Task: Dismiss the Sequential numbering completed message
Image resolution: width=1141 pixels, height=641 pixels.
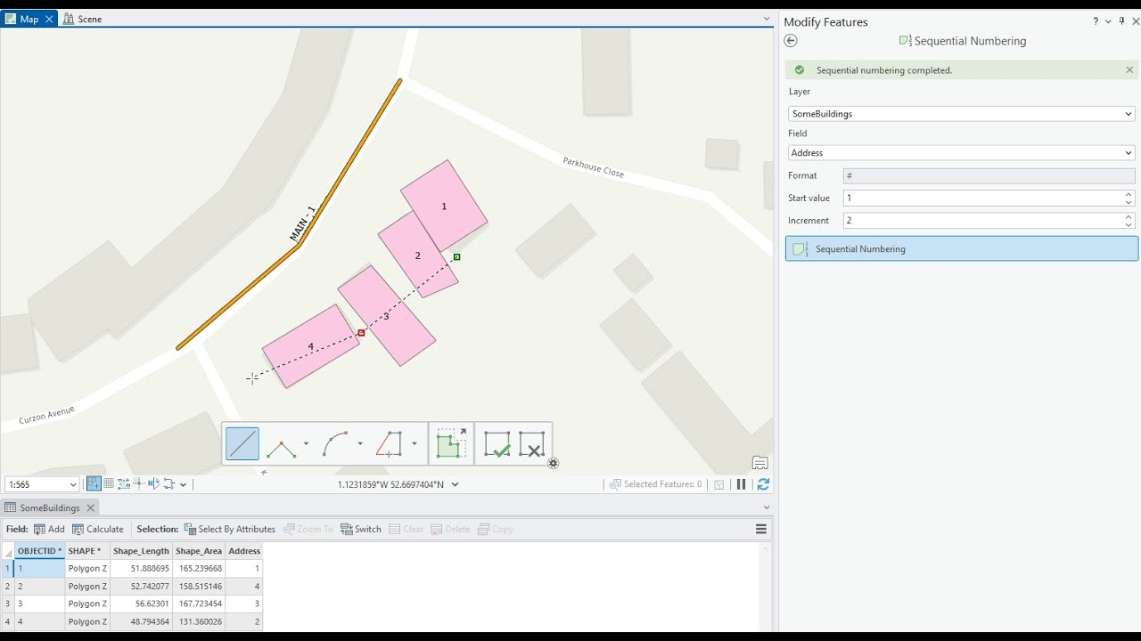Action: (x=1129, y=70)
